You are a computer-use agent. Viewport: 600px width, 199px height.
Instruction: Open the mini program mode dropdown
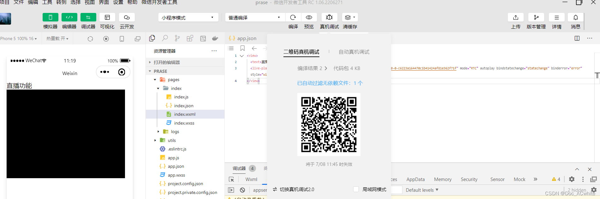[188, 17]
